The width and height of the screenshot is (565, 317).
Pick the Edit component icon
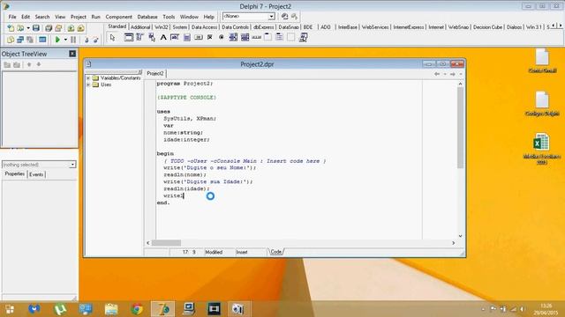pos(175,37)
